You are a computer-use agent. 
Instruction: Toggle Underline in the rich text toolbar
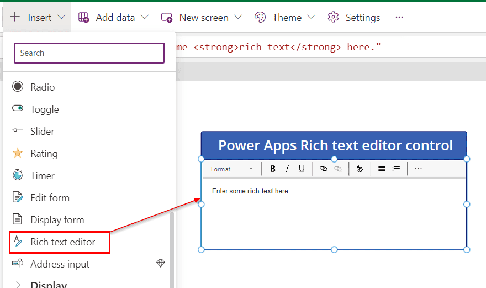[x=302, y=169]
